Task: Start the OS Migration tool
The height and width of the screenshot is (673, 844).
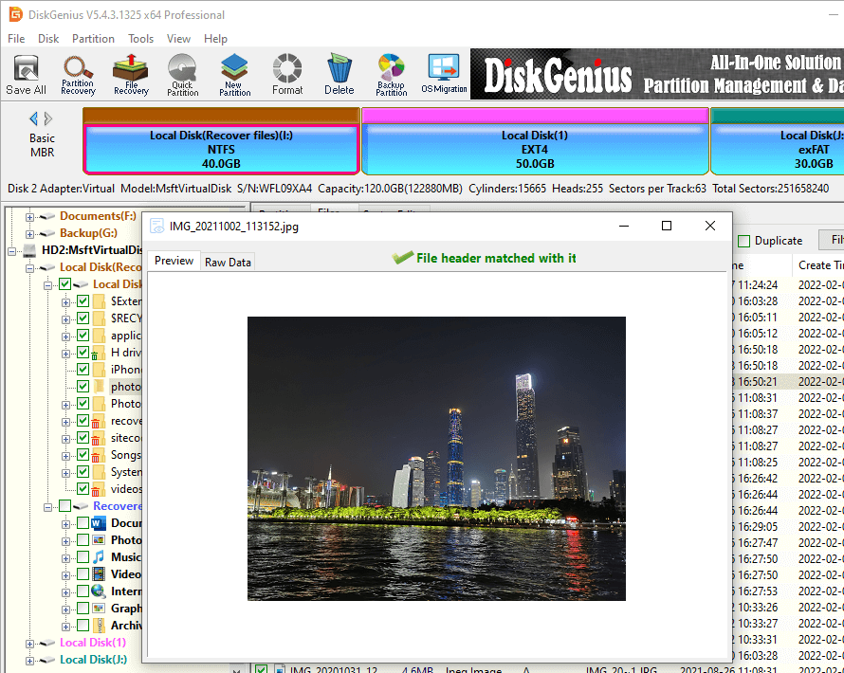Action: pyautogui.click(x=444, y=74)
